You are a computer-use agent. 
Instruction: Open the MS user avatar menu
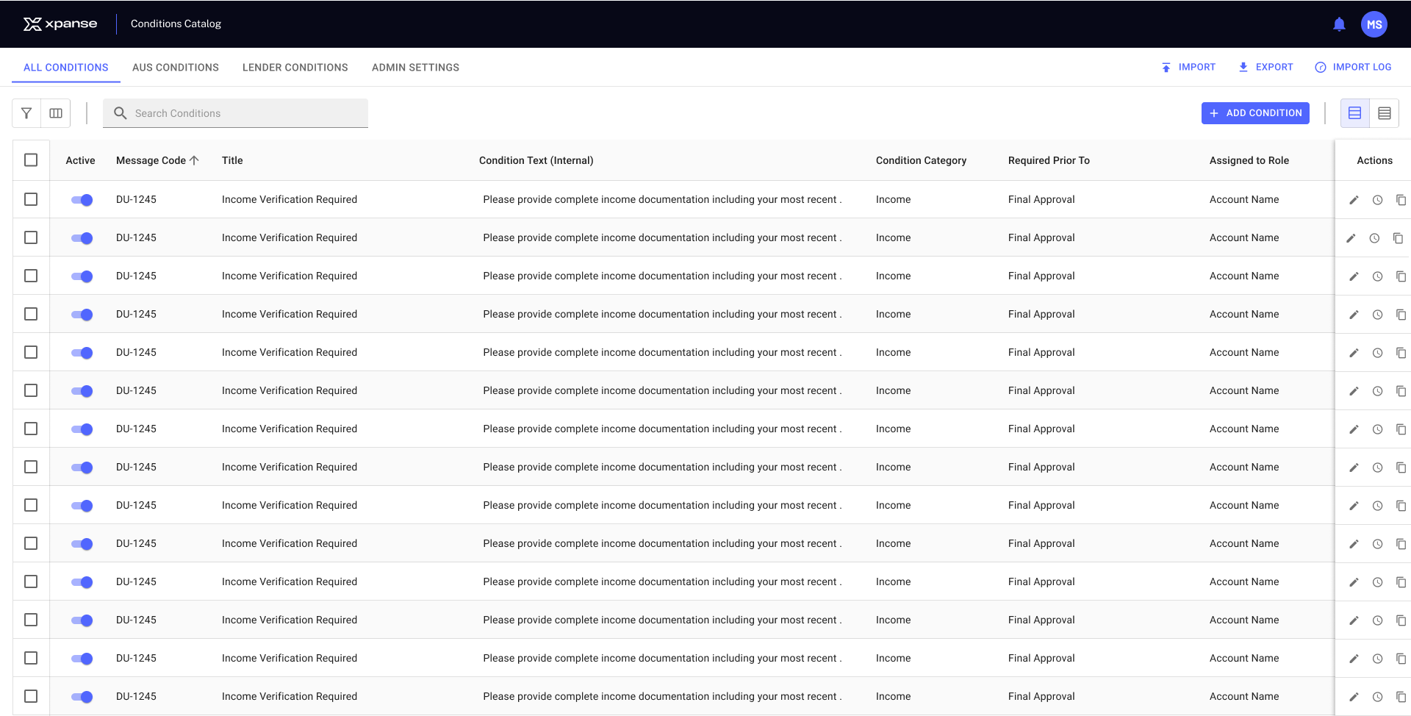coord(1374,24)
